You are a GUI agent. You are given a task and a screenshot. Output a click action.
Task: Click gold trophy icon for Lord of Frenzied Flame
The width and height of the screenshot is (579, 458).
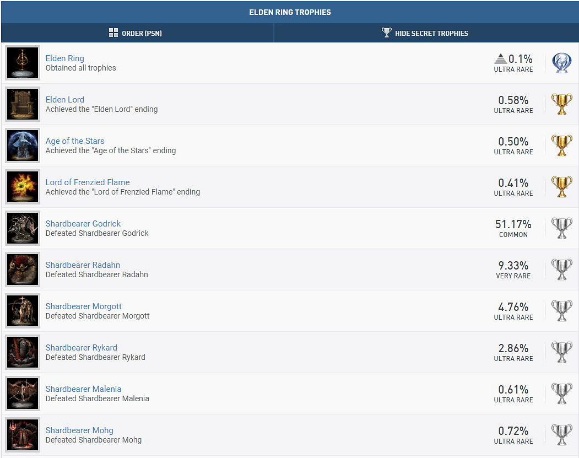point(561,187)
